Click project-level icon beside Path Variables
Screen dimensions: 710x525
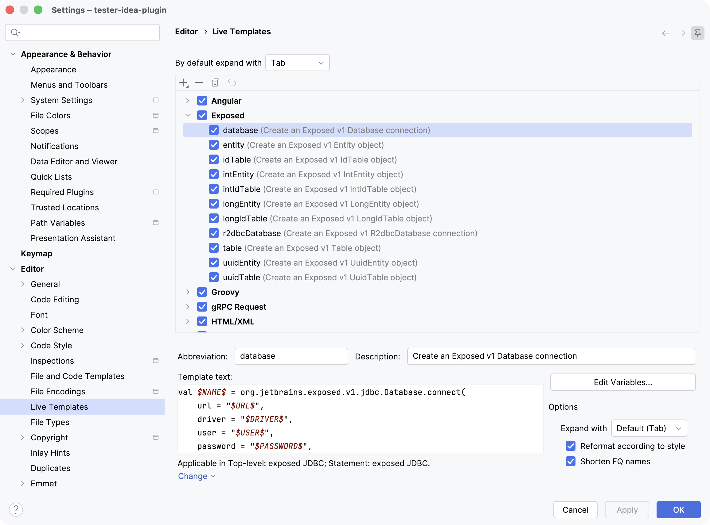156,223
